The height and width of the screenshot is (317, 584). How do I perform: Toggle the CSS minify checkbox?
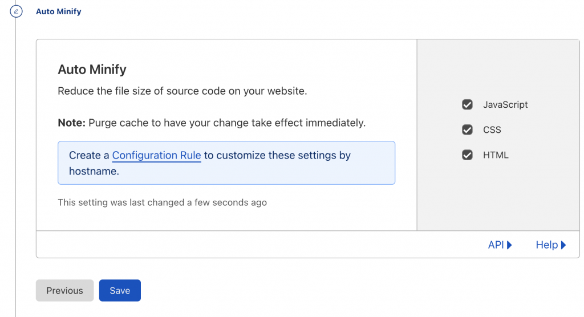coord(468,129)
